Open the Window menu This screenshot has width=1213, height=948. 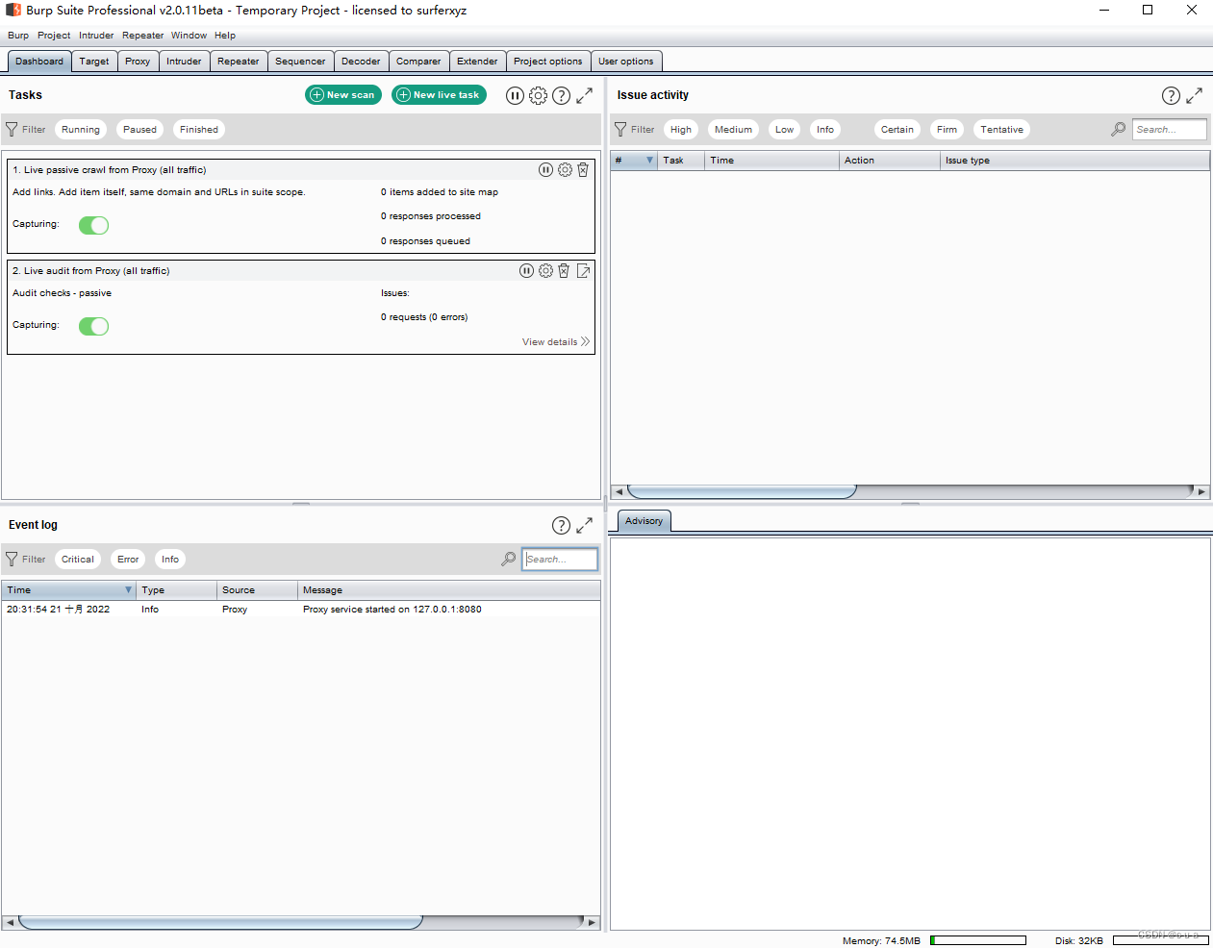[189, 36]
